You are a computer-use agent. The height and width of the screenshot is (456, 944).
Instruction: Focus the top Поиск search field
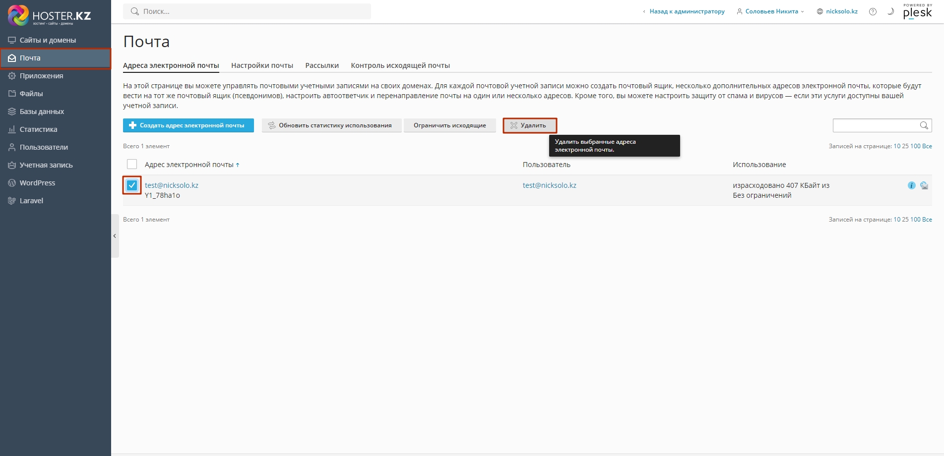point(247,11)
